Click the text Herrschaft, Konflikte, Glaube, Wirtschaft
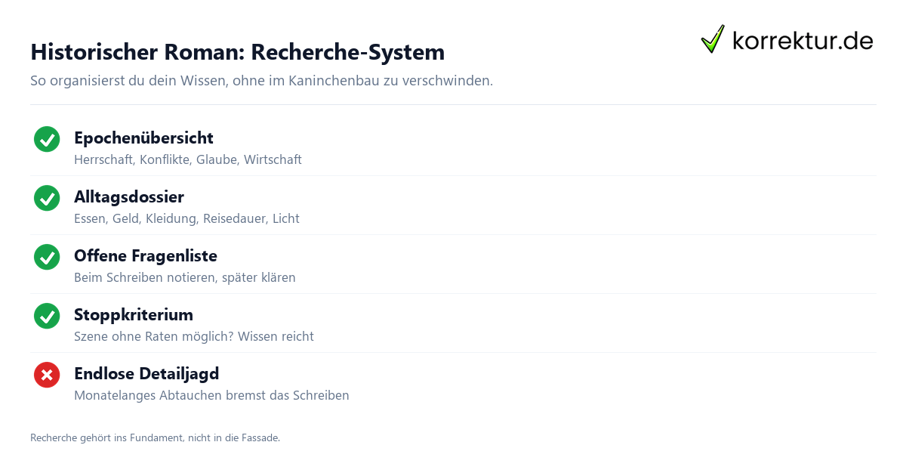The image size is (906, 476). coord(188,159)
